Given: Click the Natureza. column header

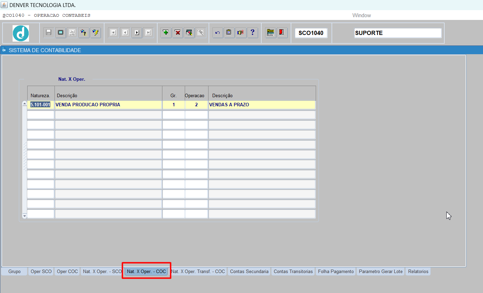Looking at the screenshot, I should [x=41, y=95].
